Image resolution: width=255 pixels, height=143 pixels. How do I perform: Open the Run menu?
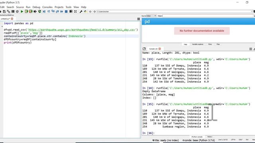[28, 7]
